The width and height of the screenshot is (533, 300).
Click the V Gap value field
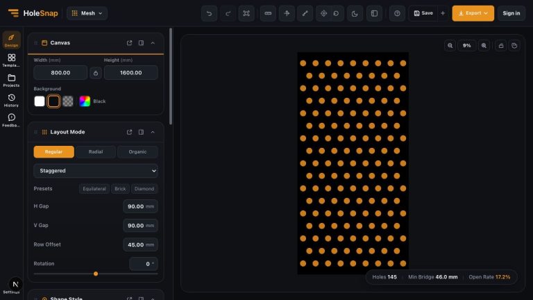coord(140,226)
